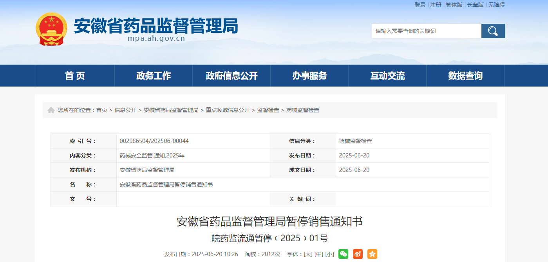Click the article headline 暂停销售通知书
This screenshot has width=548, height=262.
click(269, 222)
